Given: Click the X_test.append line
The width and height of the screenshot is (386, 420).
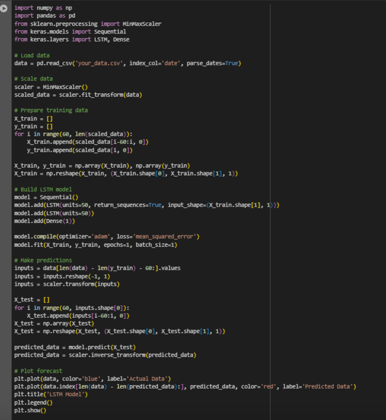Looking at the screenshot, I should [78, 316].
